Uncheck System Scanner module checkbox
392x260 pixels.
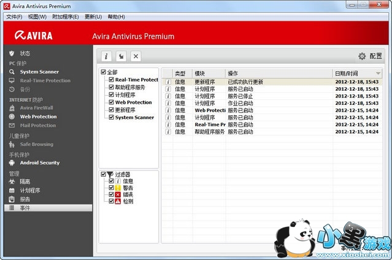click(111, 117)
